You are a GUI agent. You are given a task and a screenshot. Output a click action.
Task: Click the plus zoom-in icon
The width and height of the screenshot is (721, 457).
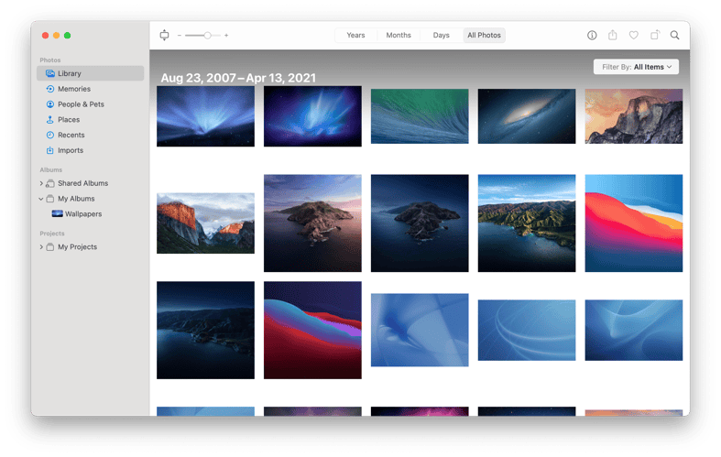[x=226, y=36]
